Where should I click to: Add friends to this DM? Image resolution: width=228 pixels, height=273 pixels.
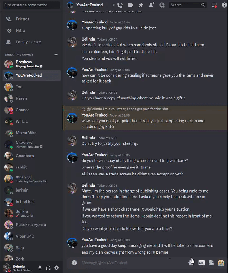(152, 5)
